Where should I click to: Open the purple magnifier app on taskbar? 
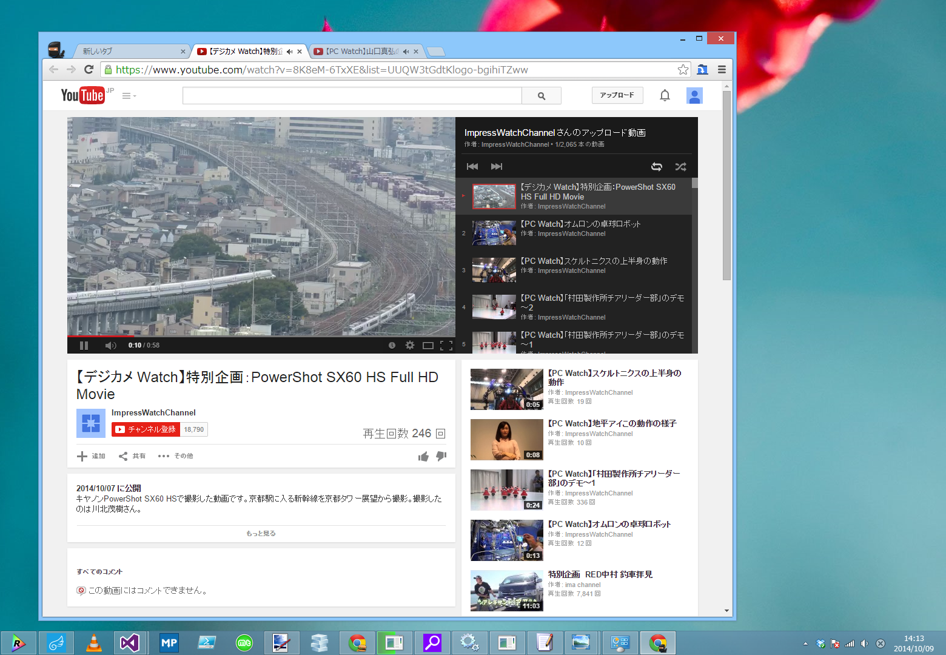pos(432,643)
